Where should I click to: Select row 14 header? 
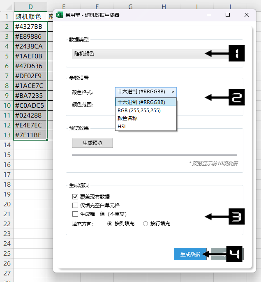7,145
